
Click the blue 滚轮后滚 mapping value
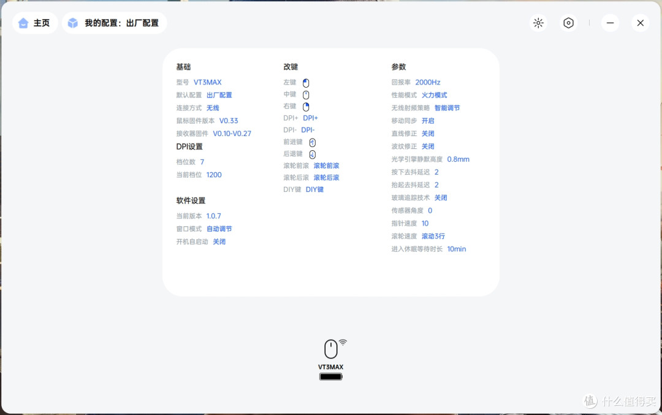pyautogui.click(x=326, y=178)
